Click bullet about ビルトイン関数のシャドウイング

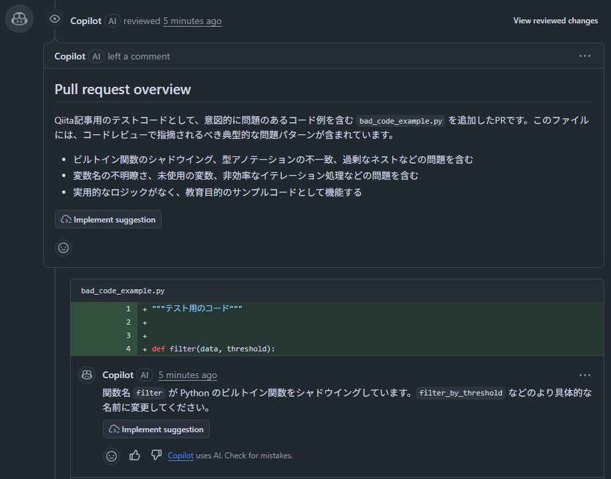pyautogui.click(x=272, y=160)
